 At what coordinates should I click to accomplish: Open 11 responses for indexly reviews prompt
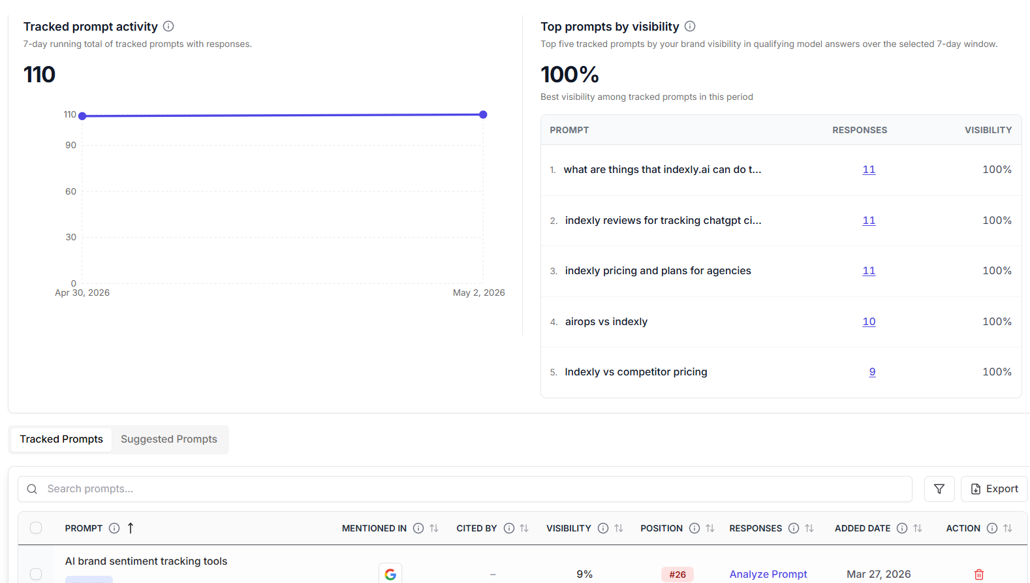(x=869, y=221)
